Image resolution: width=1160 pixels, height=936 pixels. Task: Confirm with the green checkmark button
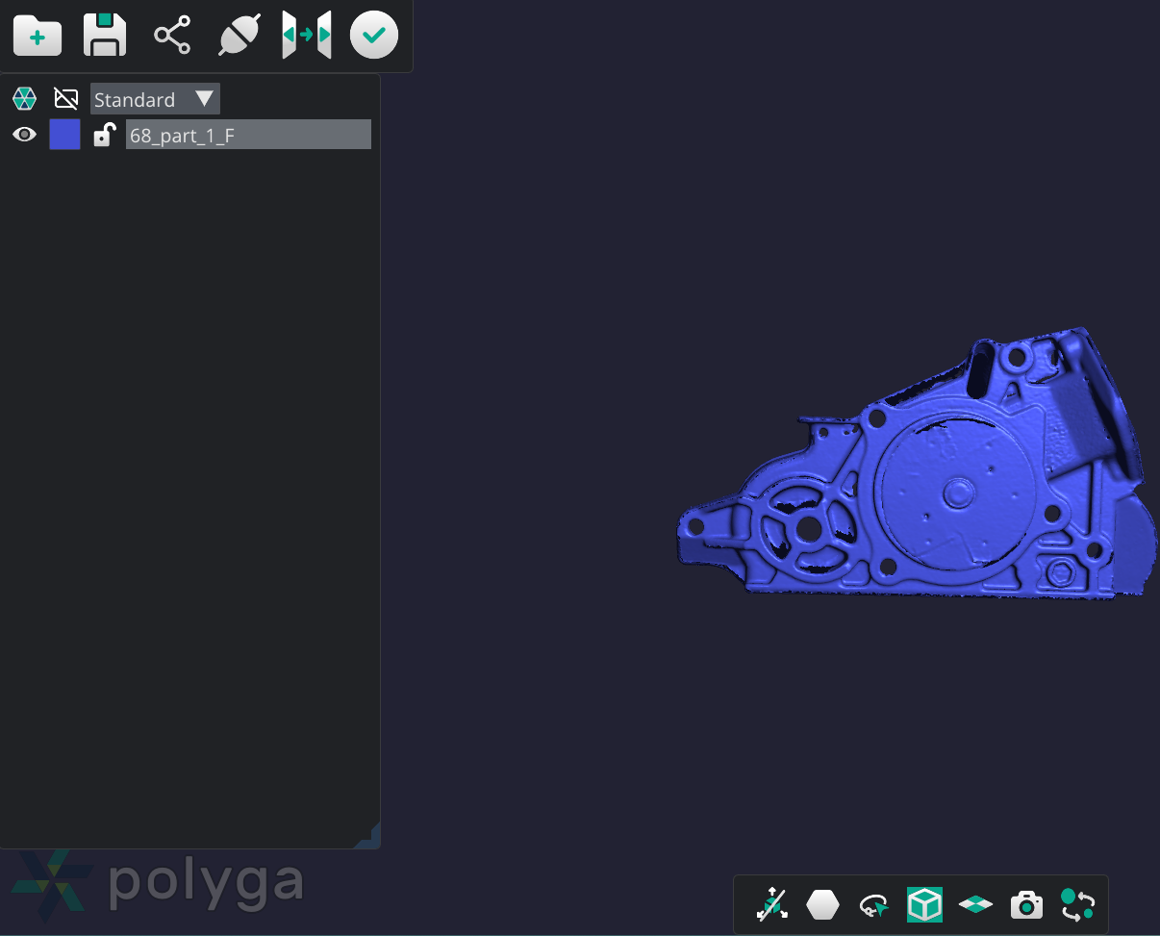point(373,35)
